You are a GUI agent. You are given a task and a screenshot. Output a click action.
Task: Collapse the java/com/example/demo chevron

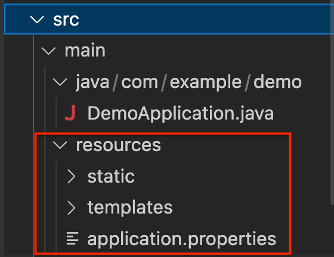[x=60, y=82]
